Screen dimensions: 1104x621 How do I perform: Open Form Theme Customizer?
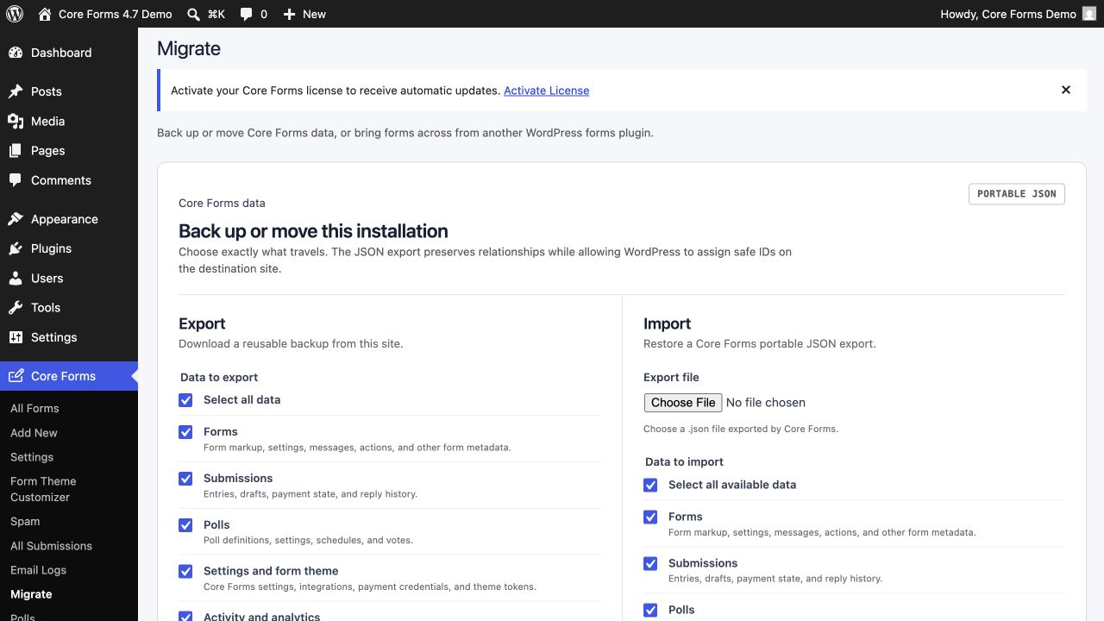(x=43, y=489)
